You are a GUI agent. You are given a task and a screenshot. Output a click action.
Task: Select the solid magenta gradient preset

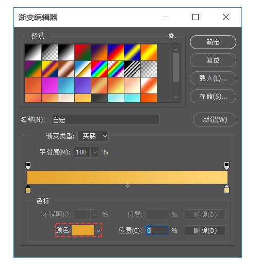[x=50, y=85]
